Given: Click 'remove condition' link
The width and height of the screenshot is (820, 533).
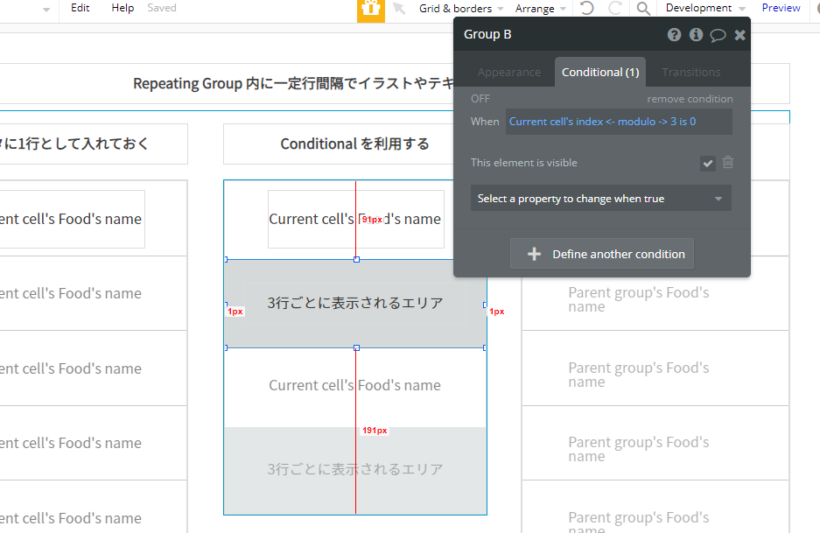Looking at the screenshot, I should pos(690,99).
